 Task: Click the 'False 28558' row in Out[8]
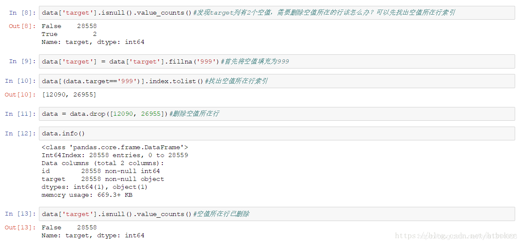69,26
